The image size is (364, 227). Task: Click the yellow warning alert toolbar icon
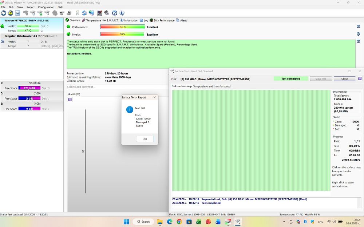11,13
